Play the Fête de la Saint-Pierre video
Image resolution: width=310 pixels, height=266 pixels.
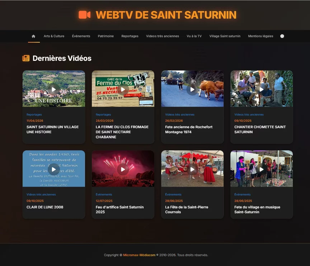[192, 169]
